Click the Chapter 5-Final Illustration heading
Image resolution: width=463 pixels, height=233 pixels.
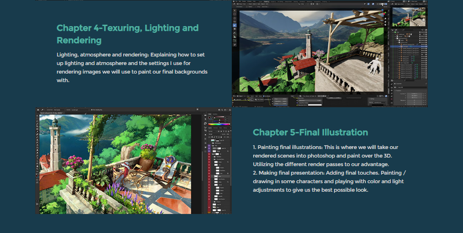[x=310, y=132]
